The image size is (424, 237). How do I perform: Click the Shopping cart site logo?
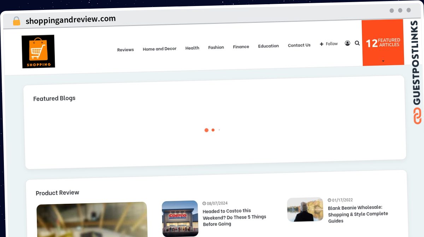38,51
